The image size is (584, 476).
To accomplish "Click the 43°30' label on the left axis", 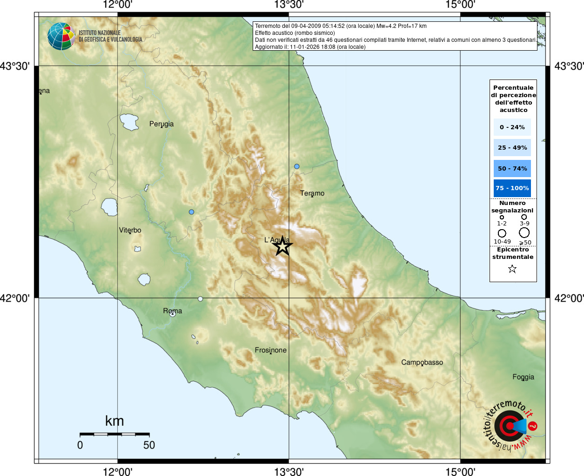I will click(x=15, y=66).
